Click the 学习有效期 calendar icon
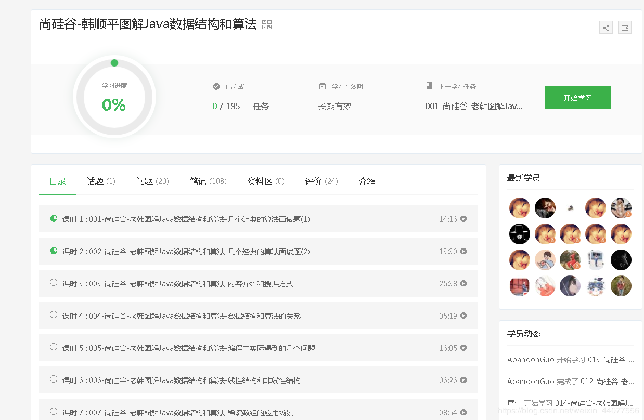 pos(324,86)
